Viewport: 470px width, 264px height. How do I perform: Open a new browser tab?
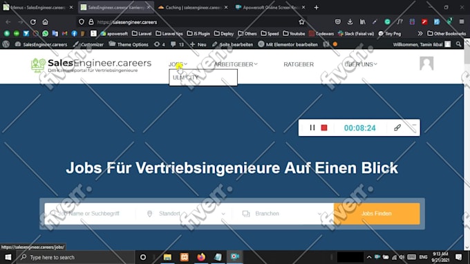coord(317,8)
